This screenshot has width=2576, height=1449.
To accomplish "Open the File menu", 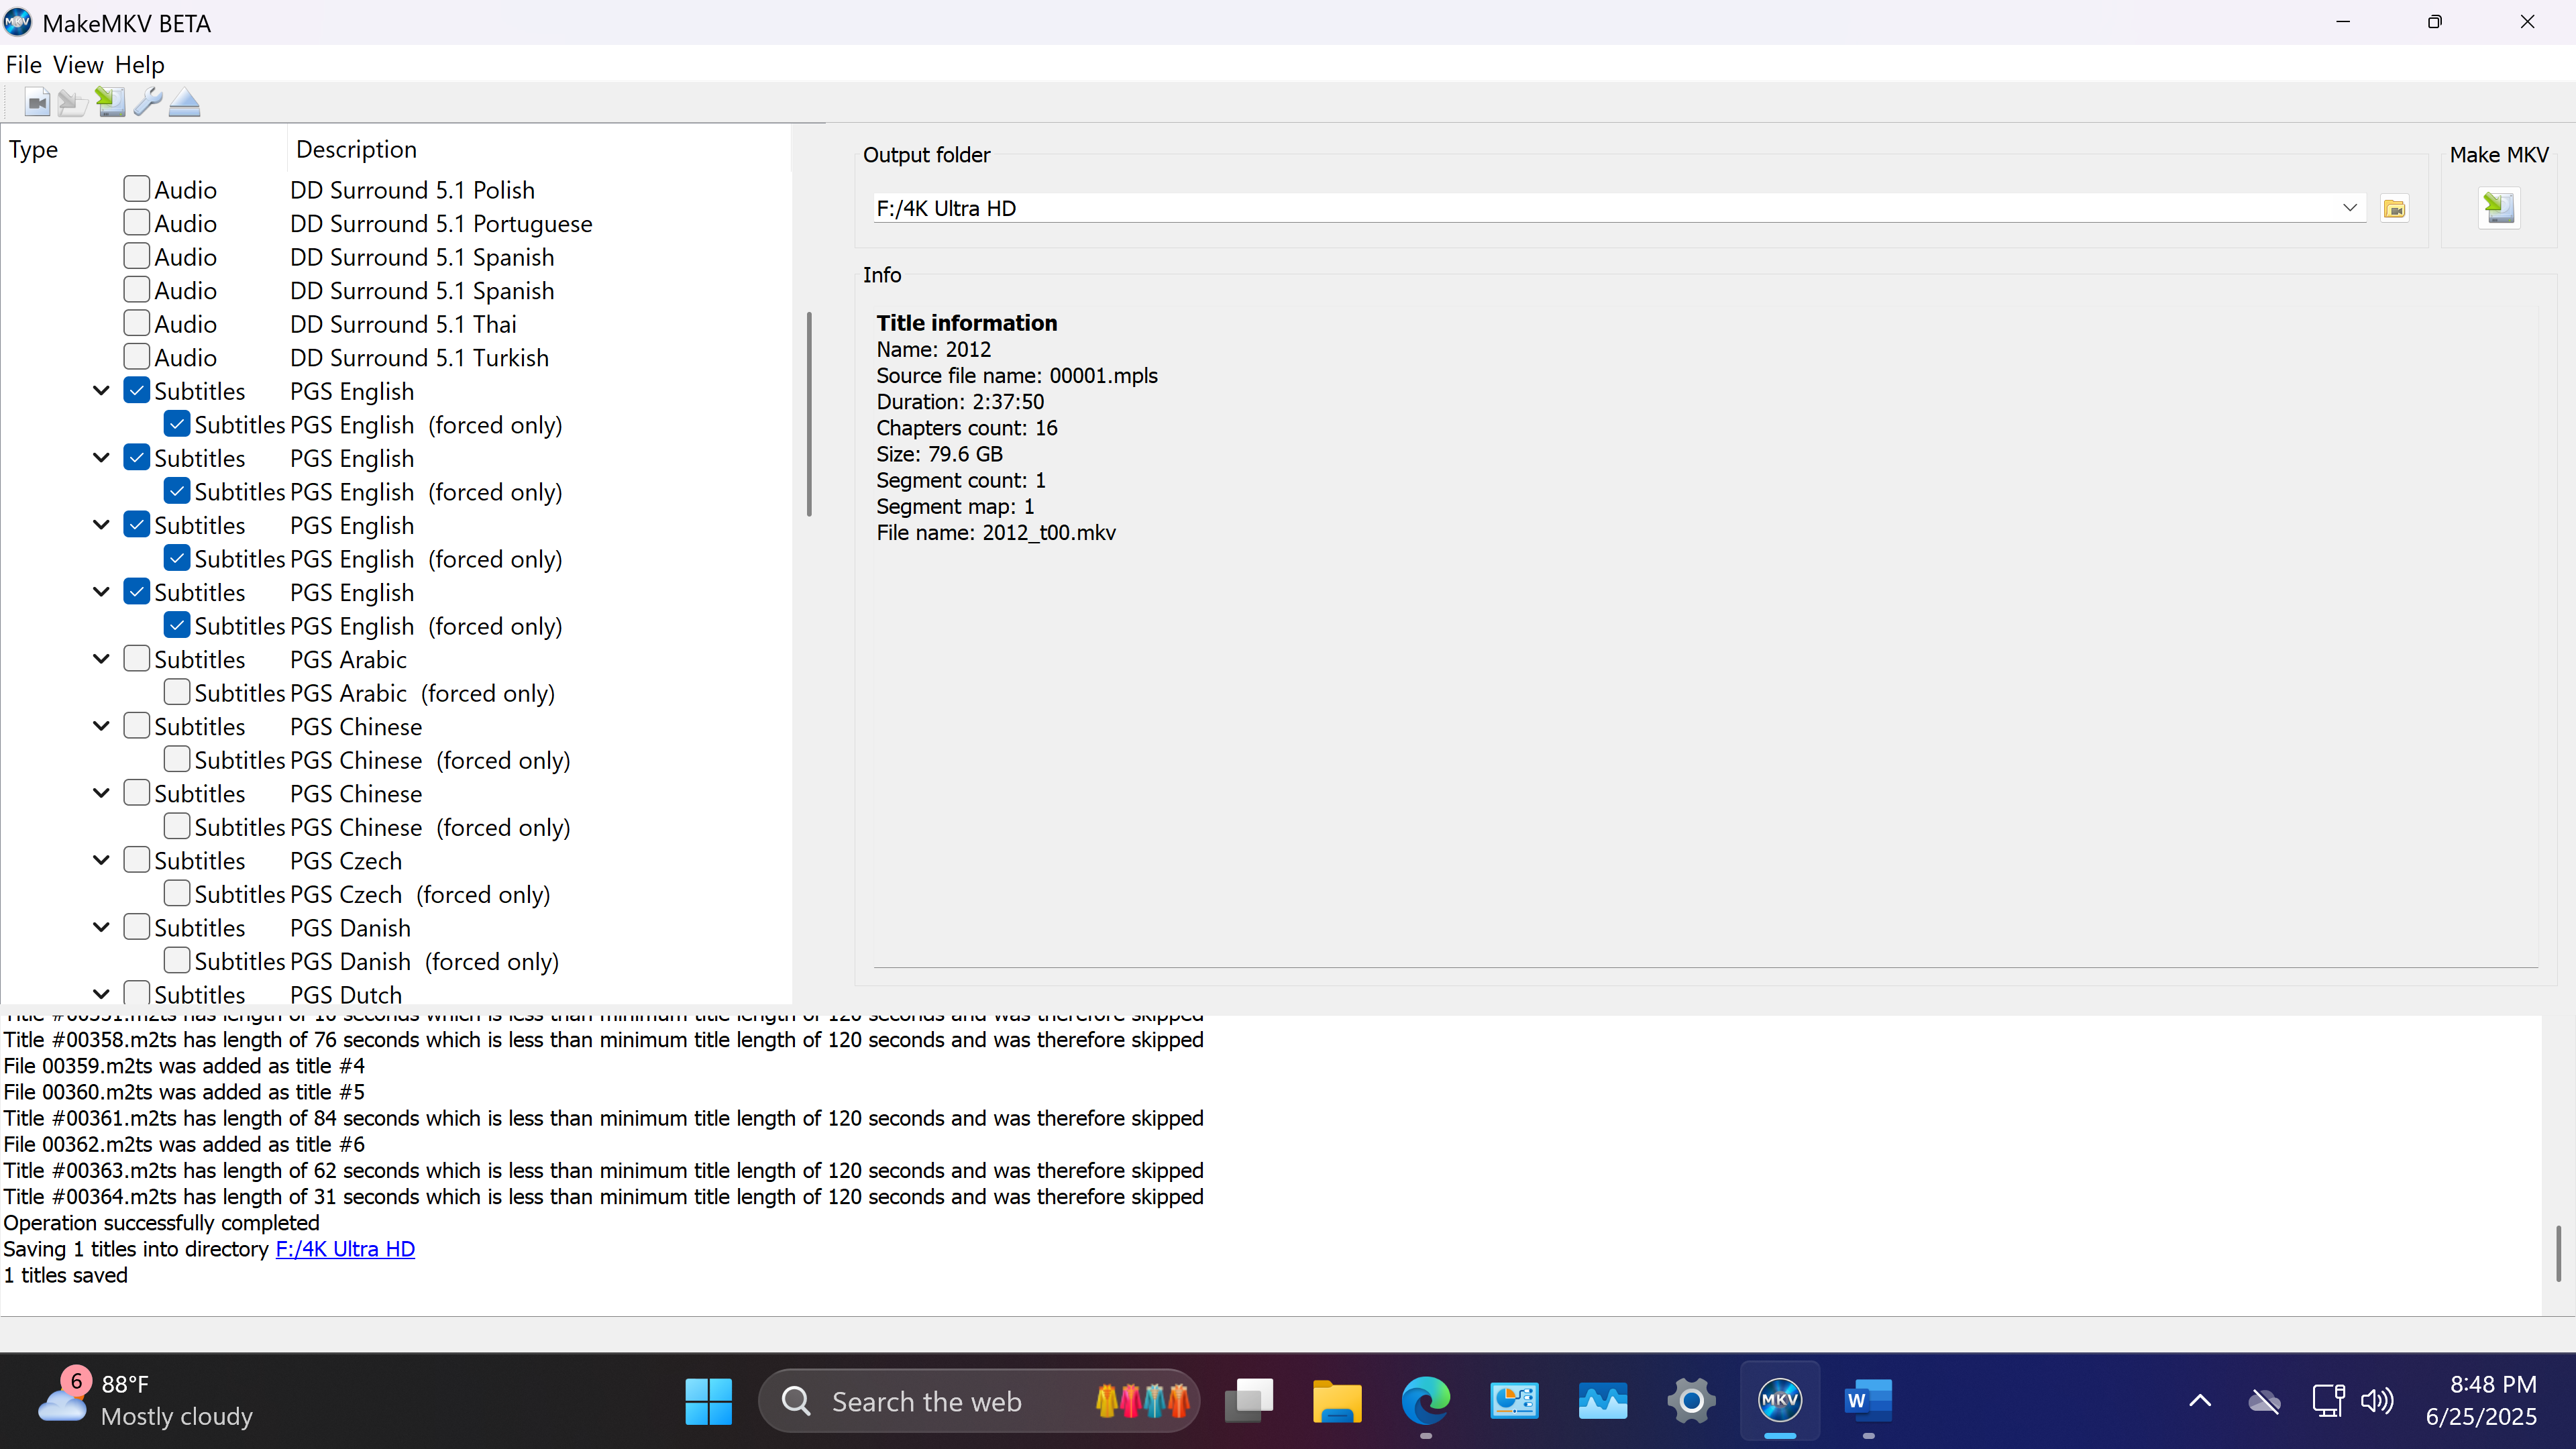I will click(23, 64).
